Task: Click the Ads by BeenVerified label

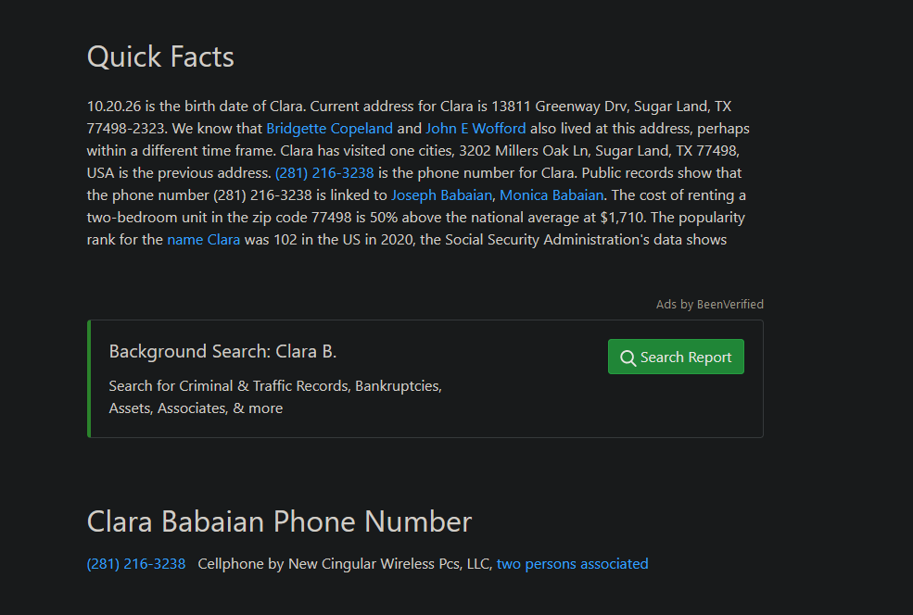Action: [x=710, y=305]
